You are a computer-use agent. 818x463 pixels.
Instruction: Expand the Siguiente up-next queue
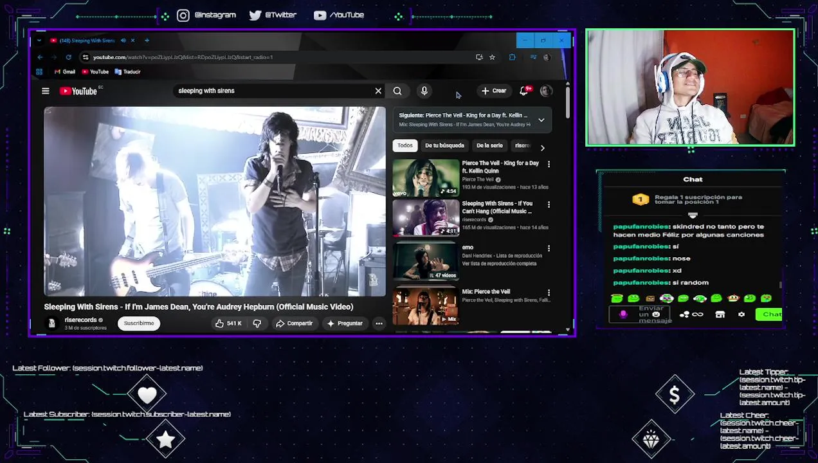[541, 120]
